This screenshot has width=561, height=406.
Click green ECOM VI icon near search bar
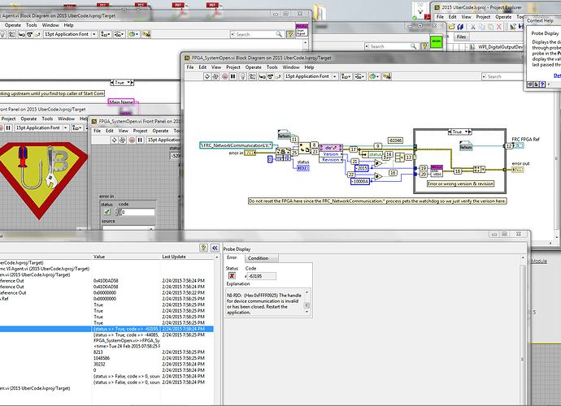436,41
